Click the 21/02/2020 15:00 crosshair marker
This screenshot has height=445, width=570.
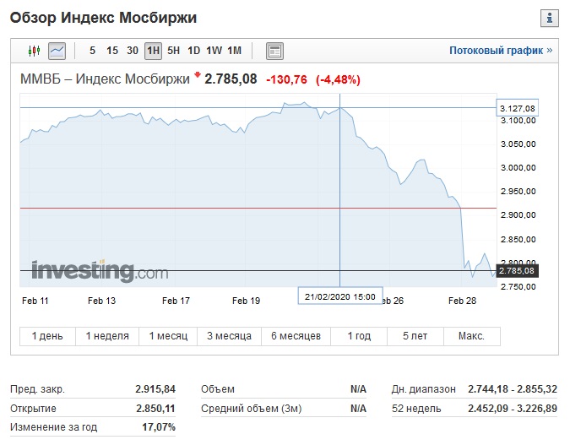pyautogui.click(x=340, y=296)
